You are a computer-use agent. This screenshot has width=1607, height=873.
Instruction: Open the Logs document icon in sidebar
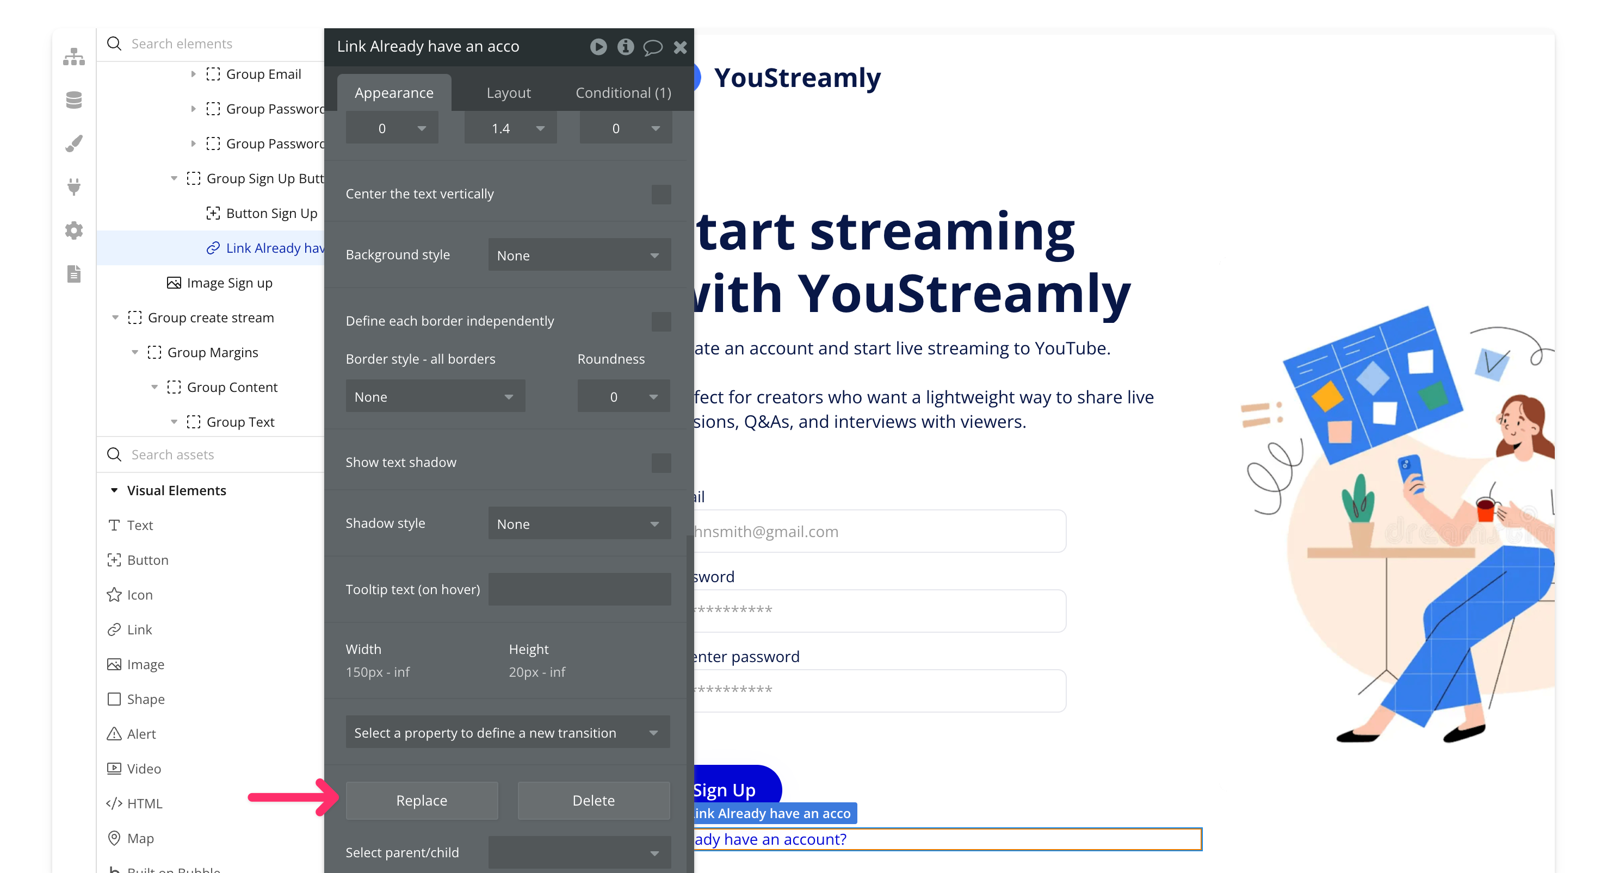(x=73, y=274)
